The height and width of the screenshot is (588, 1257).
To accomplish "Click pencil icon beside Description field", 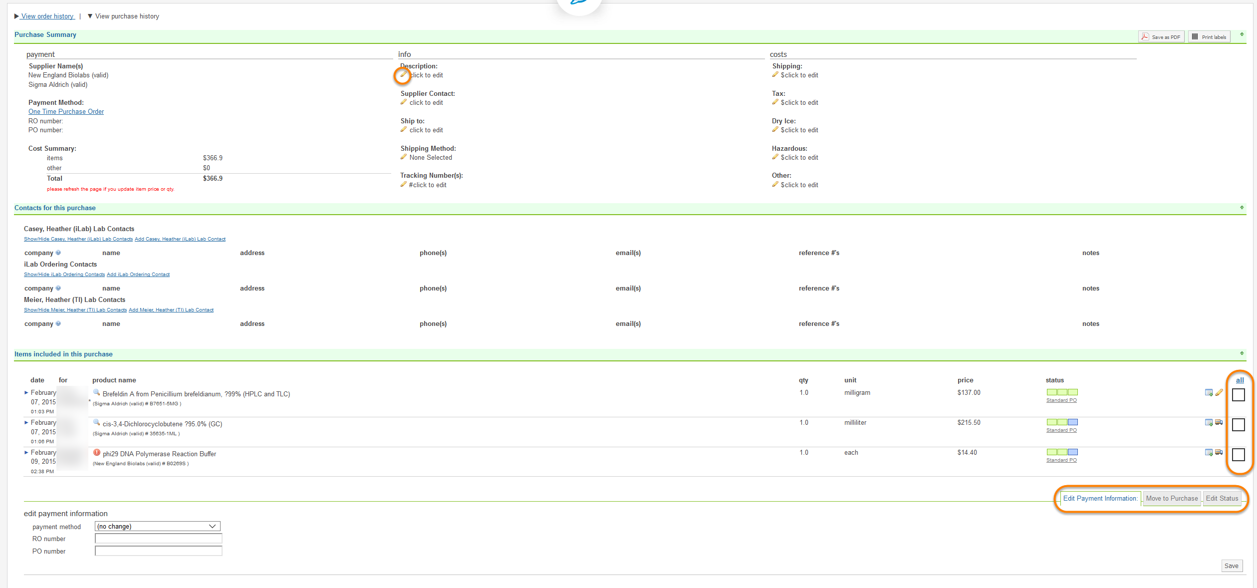I will click(x=404, y=75).
